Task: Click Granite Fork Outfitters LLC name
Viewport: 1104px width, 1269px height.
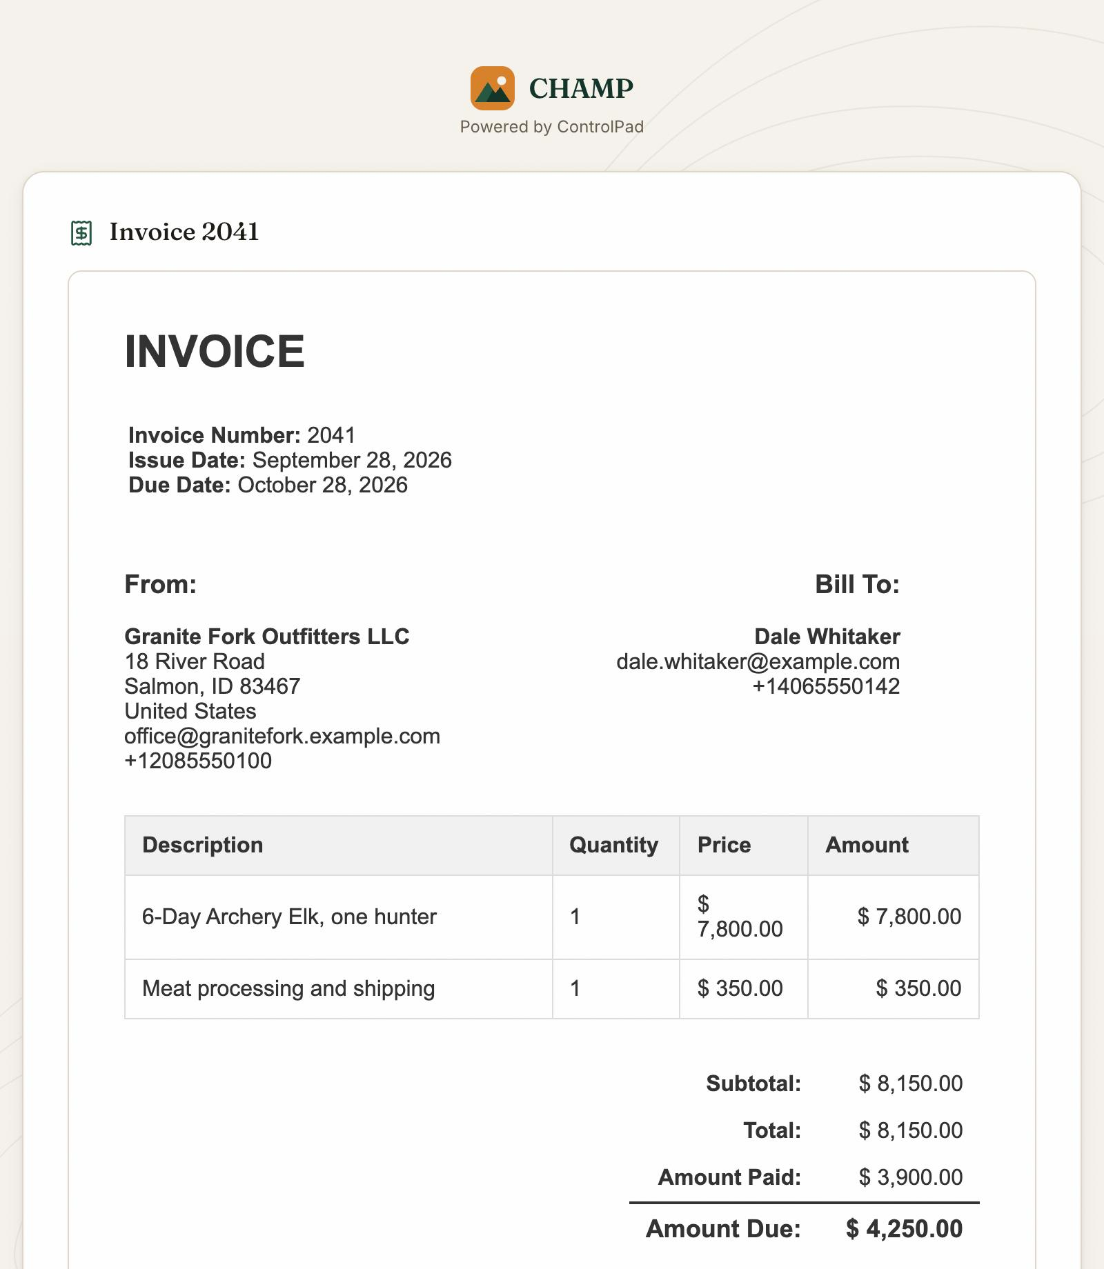Action: click(x=267, y=637)
